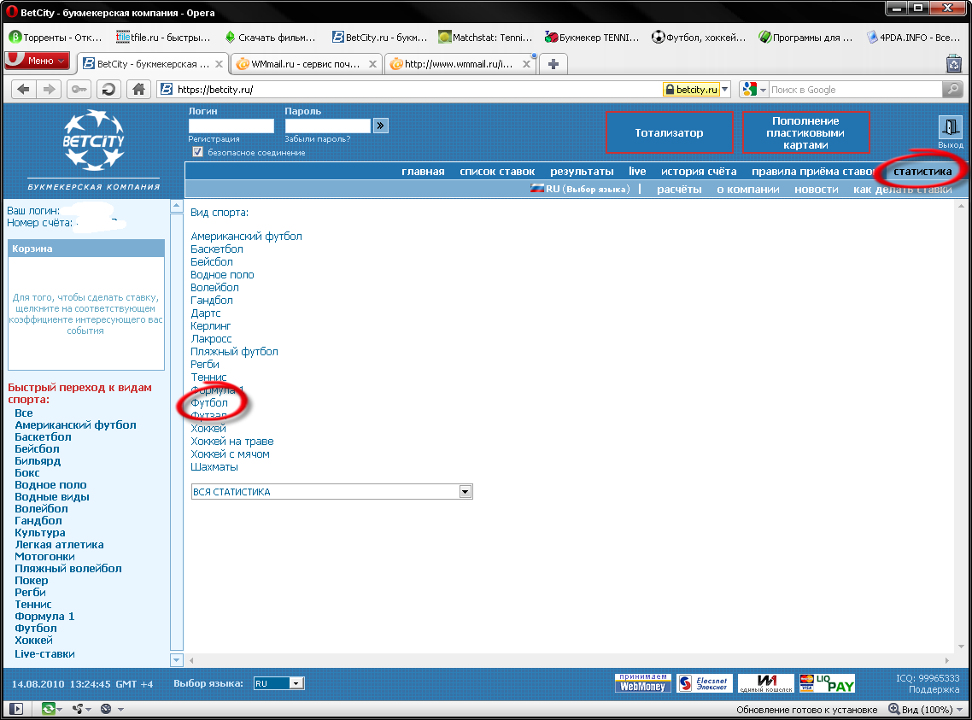The width and height of the screenshot is (972, 720).
Task: Open the RU (Выбор языка) language selector
Action: click(580, 189)
